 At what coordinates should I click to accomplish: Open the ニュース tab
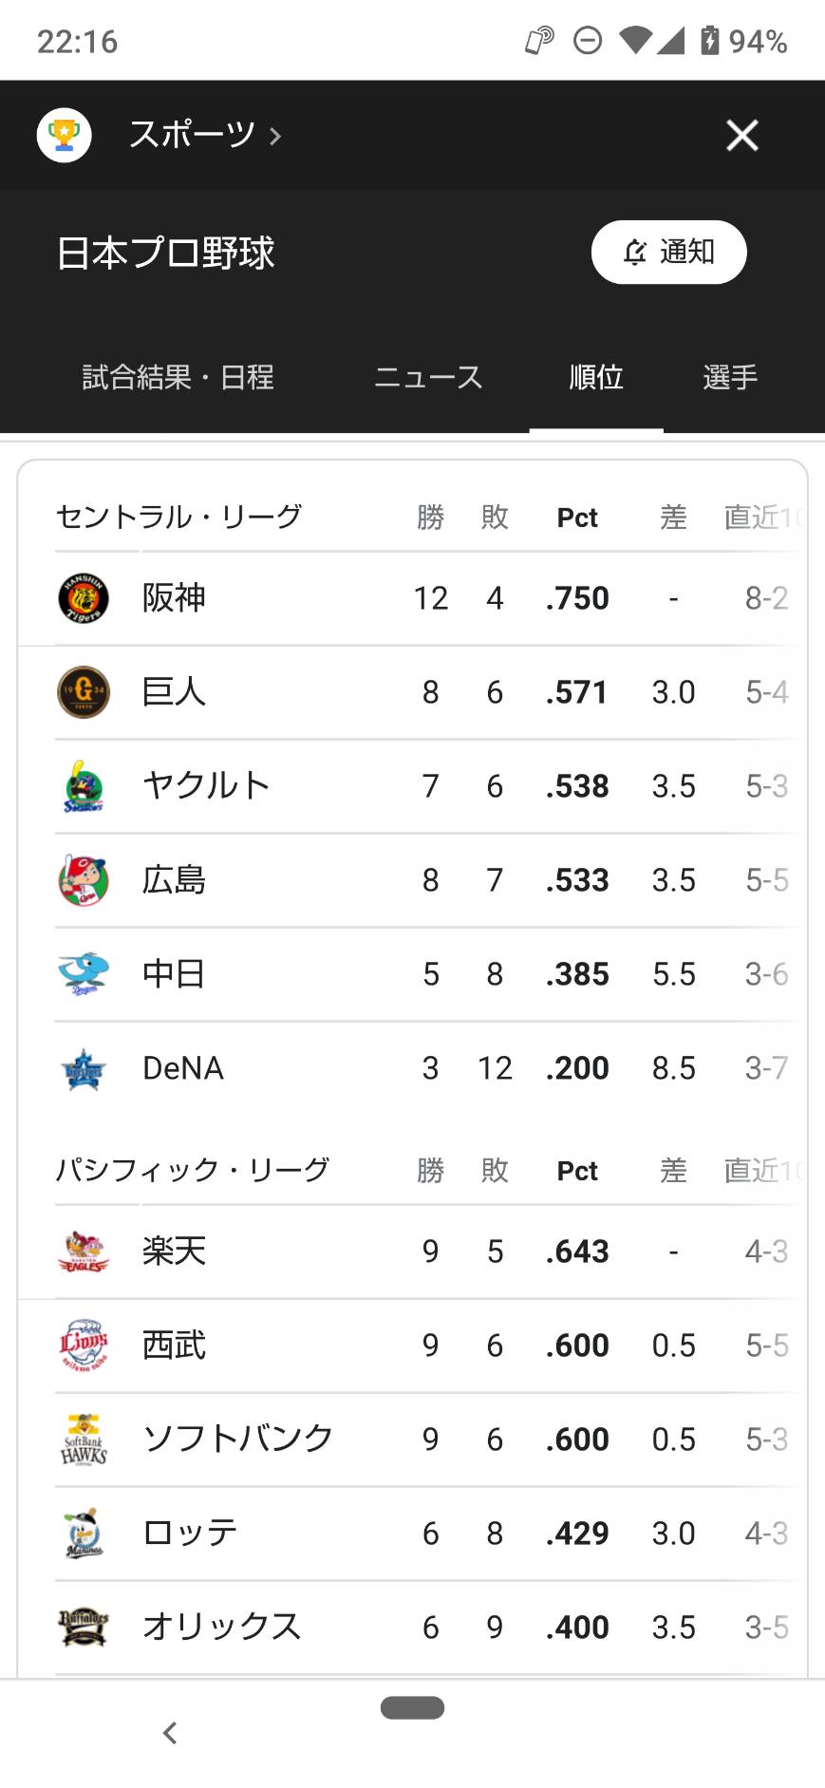(428, 377)
